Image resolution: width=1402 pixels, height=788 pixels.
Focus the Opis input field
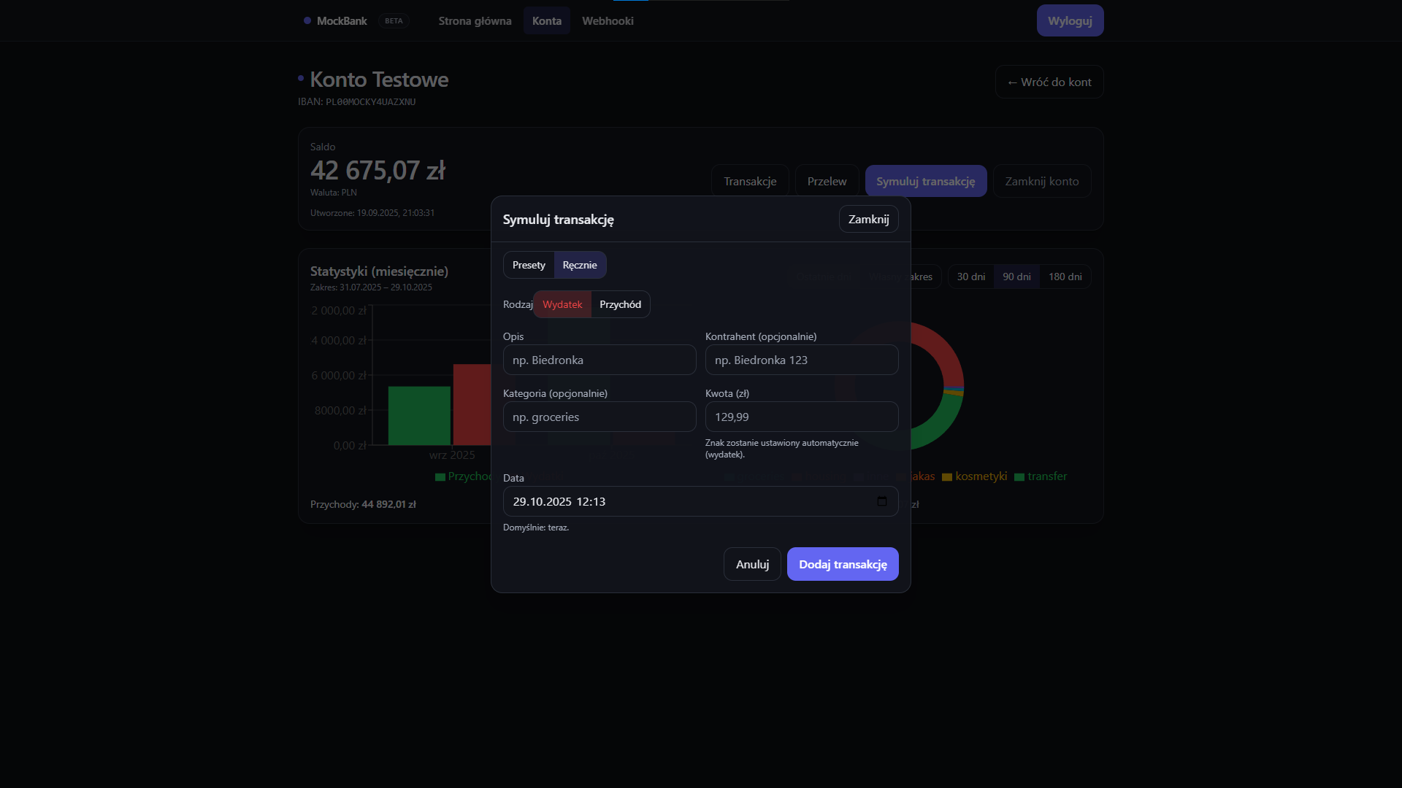600,360
